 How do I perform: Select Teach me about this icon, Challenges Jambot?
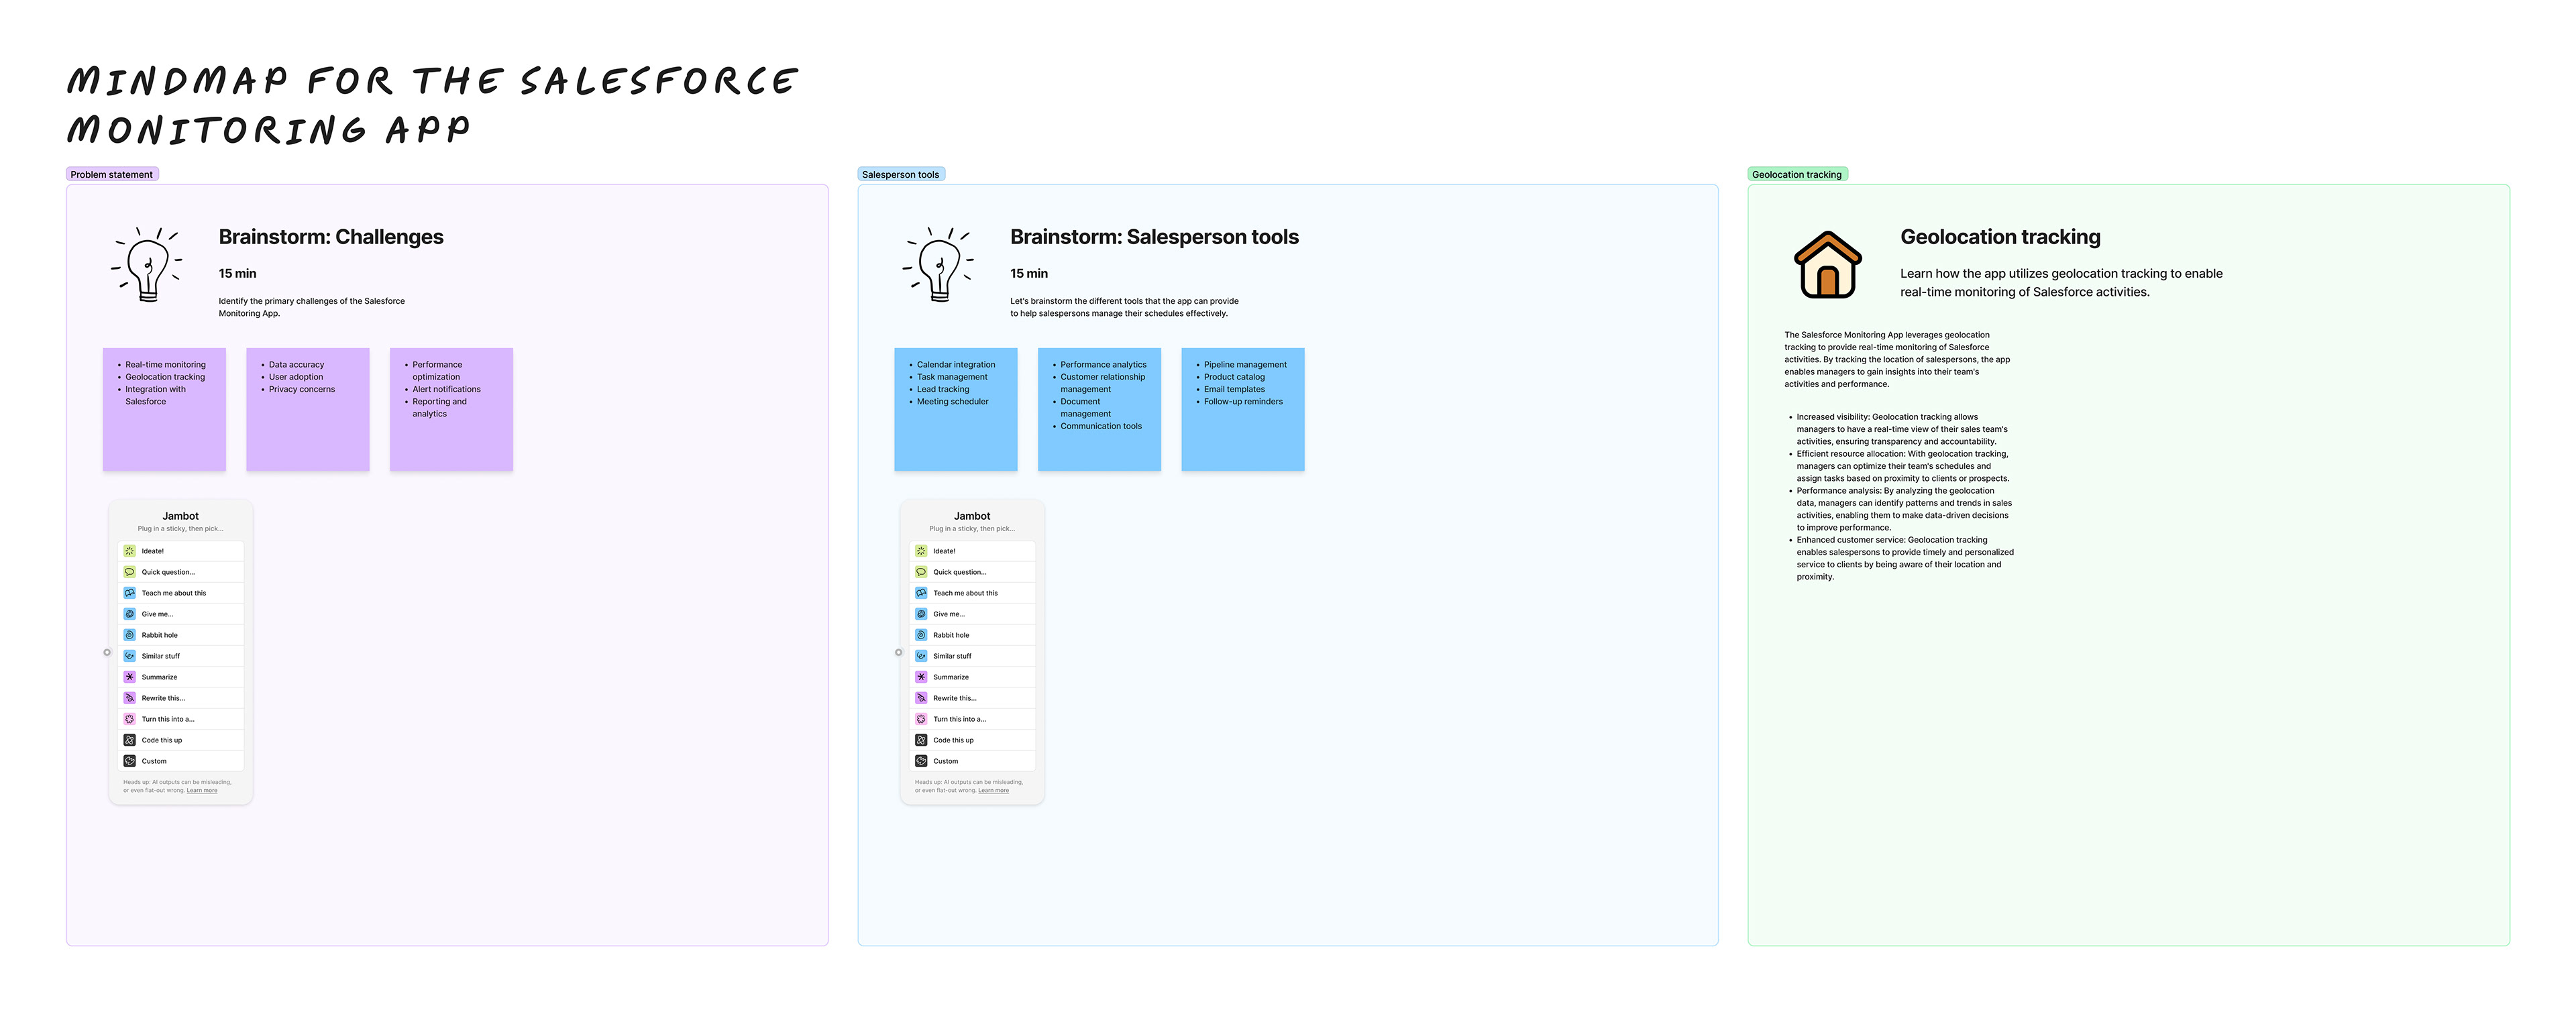coord(129,593)
